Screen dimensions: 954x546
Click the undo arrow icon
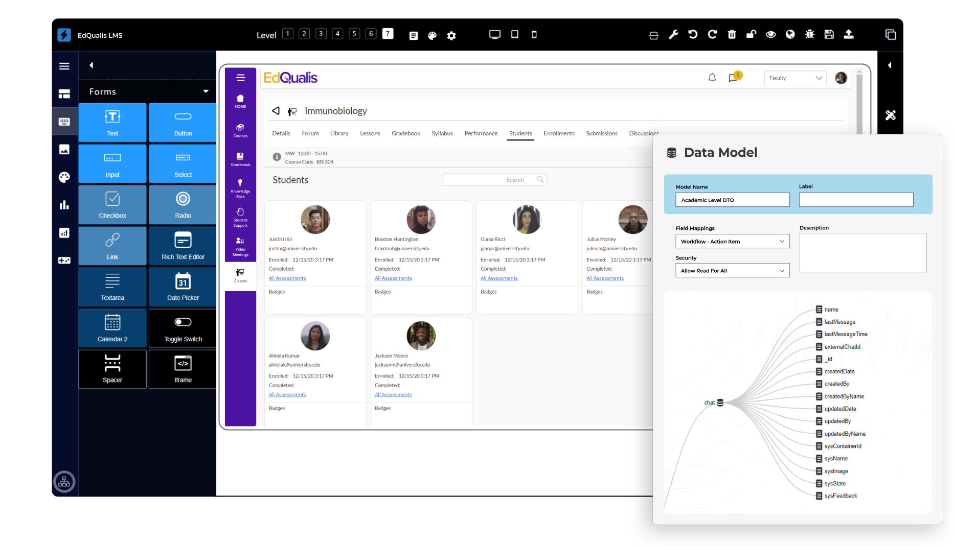tap(693, 34)
